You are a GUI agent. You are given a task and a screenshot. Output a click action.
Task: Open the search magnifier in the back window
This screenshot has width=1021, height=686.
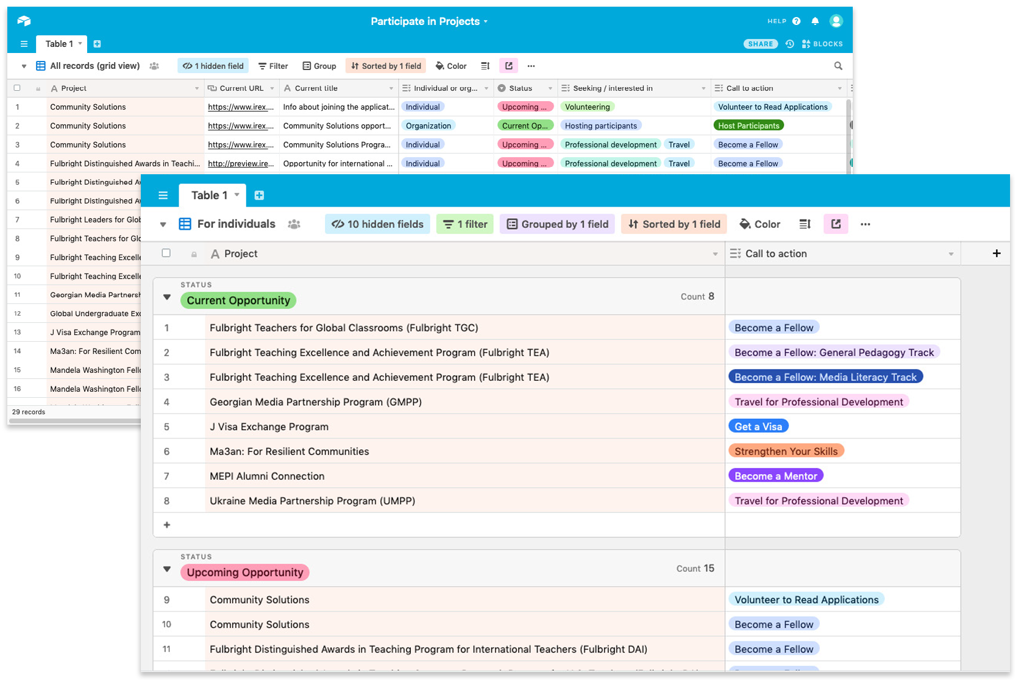pyautogui.click(x=838, y=66)
